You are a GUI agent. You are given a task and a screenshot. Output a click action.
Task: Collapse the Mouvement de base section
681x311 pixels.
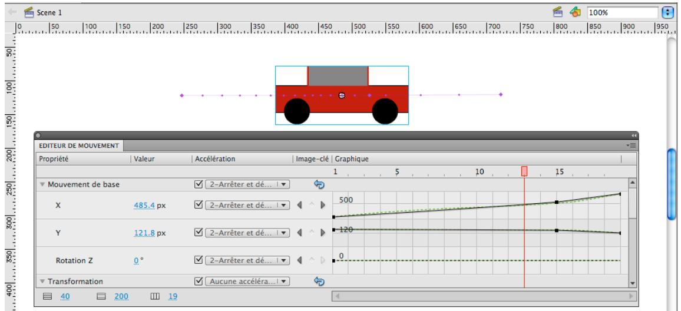42,184
